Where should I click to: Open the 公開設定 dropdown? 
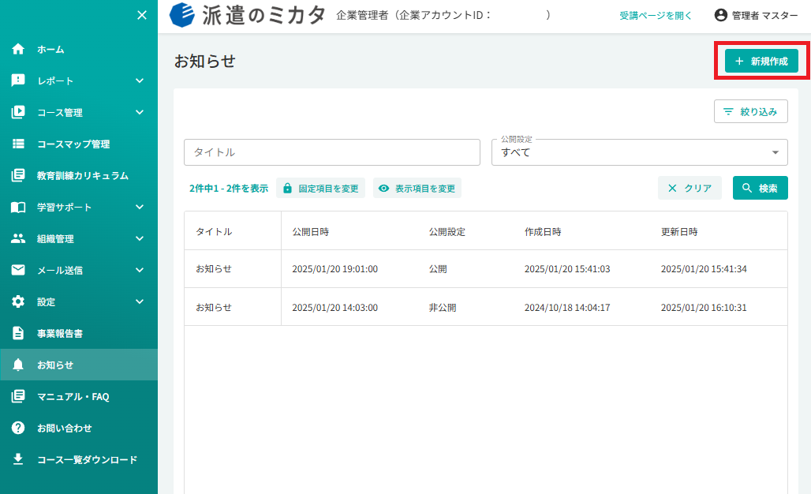click(639, 152)
